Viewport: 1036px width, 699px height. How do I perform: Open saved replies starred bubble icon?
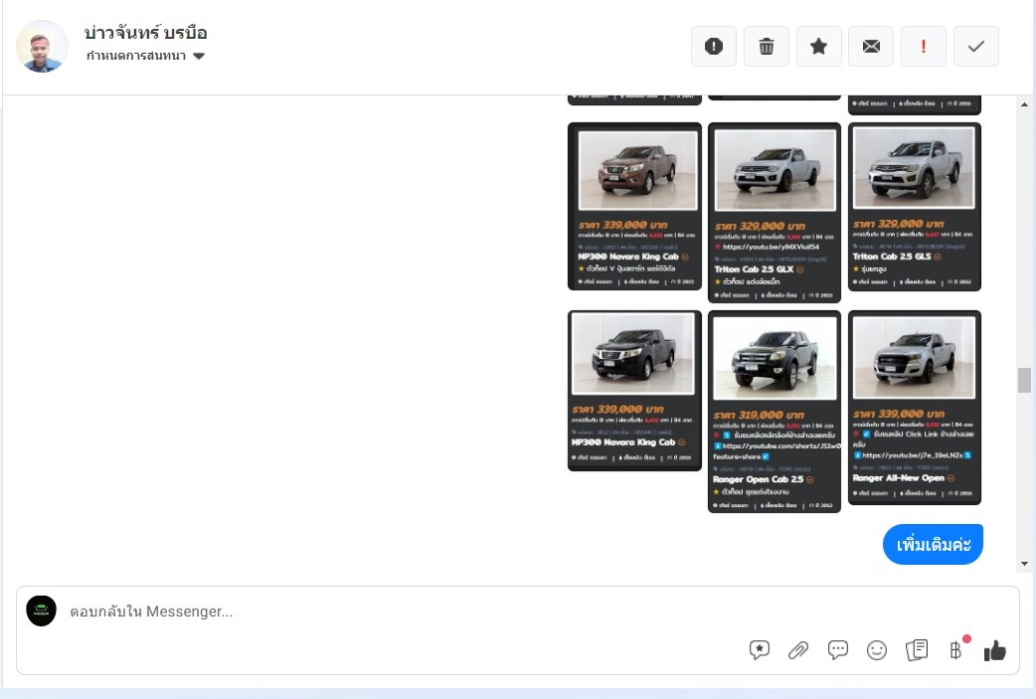pos(760,650)
